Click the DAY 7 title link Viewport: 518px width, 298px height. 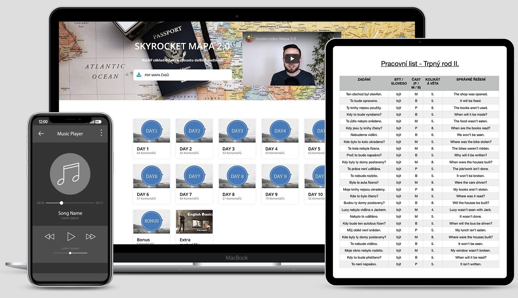[x=186, y=194]
